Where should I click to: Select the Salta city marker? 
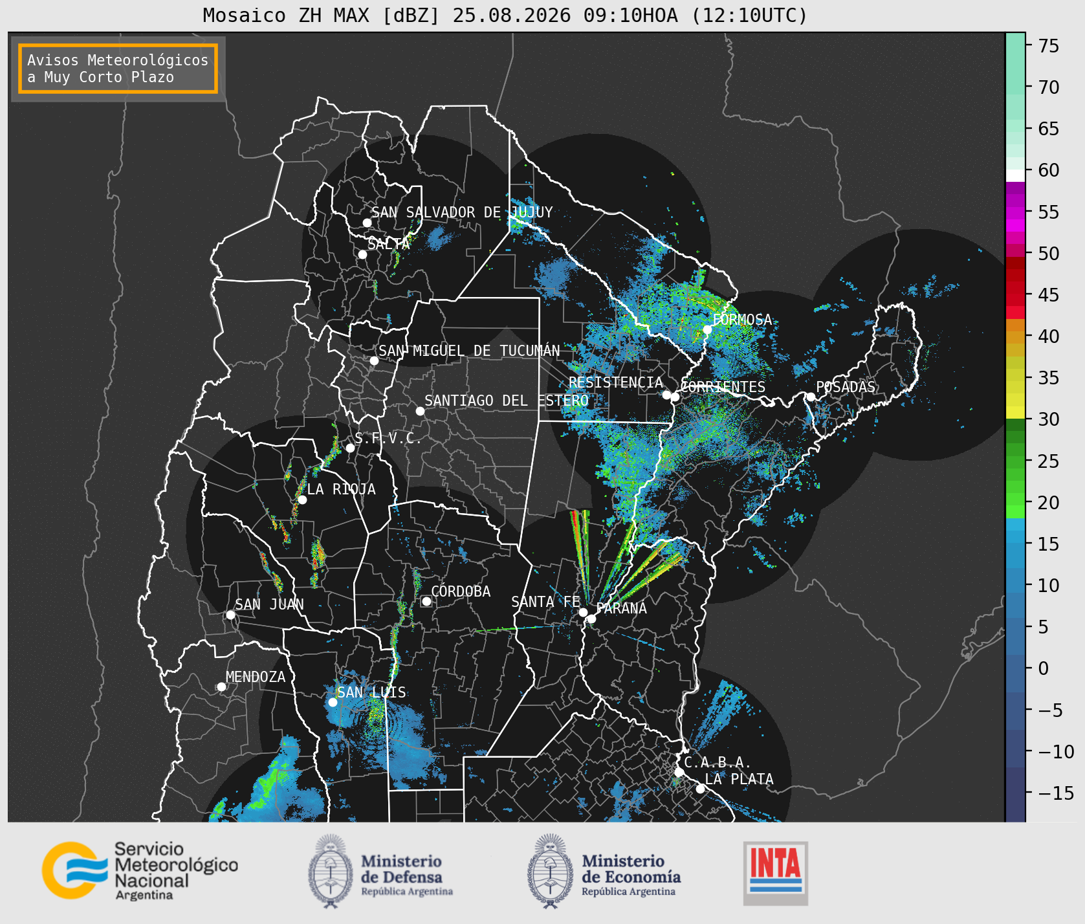pyautogui.click(x=362, y=254)
